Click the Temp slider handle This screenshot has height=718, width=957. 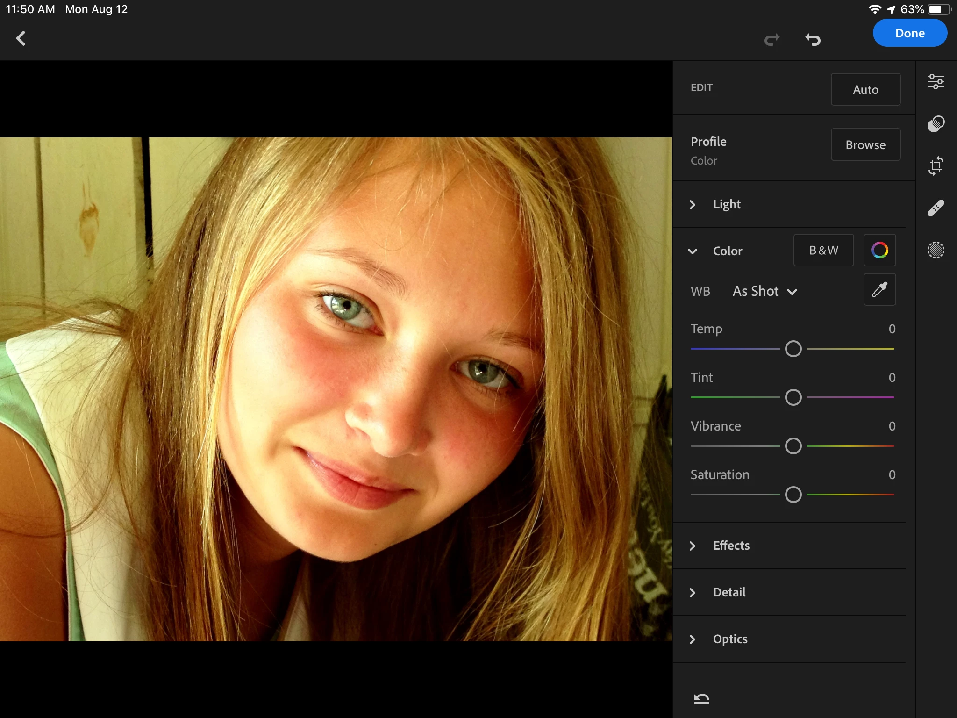793,349
